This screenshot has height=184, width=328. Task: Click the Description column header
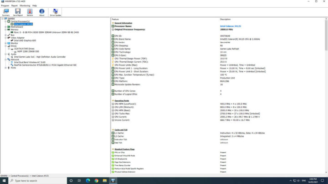tap(225, 19)
